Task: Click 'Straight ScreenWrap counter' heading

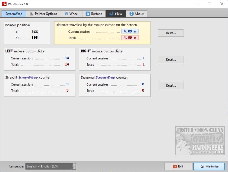Action: point(28,77)
